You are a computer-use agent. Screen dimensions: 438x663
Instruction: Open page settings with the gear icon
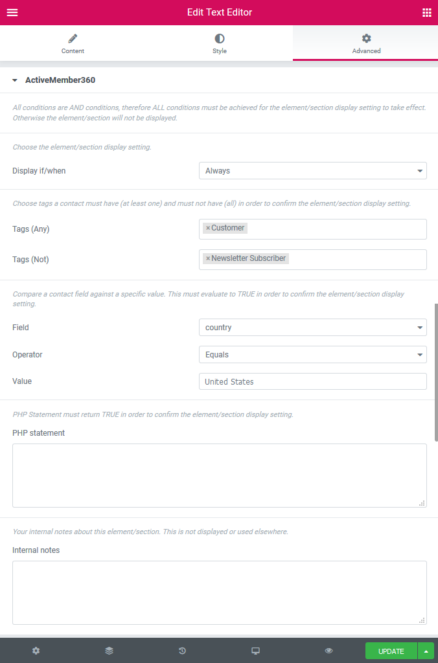(36, 651)
